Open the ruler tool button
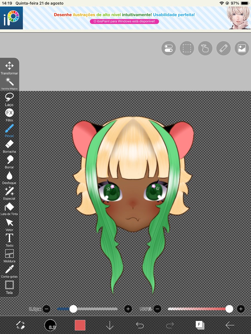Screen dimensions: 251x334 click(224, 48)
